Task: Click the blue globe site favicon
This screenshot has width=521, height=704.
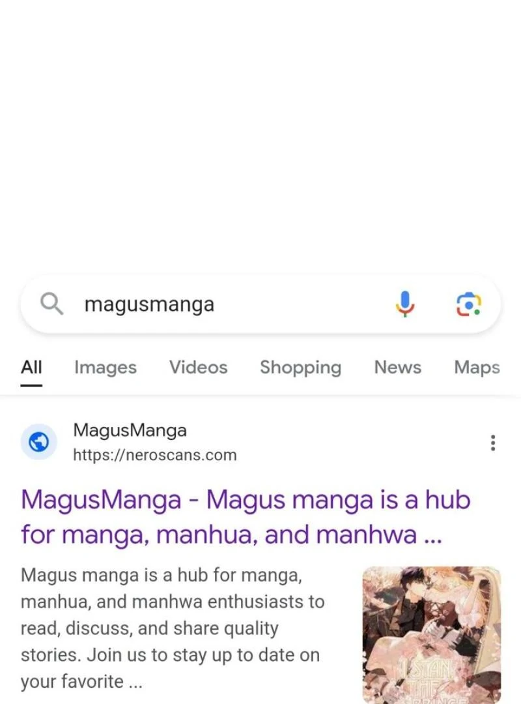Action: tap(39, 442)
